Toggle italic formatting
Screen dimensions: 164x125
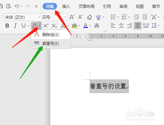coord(15,26)
